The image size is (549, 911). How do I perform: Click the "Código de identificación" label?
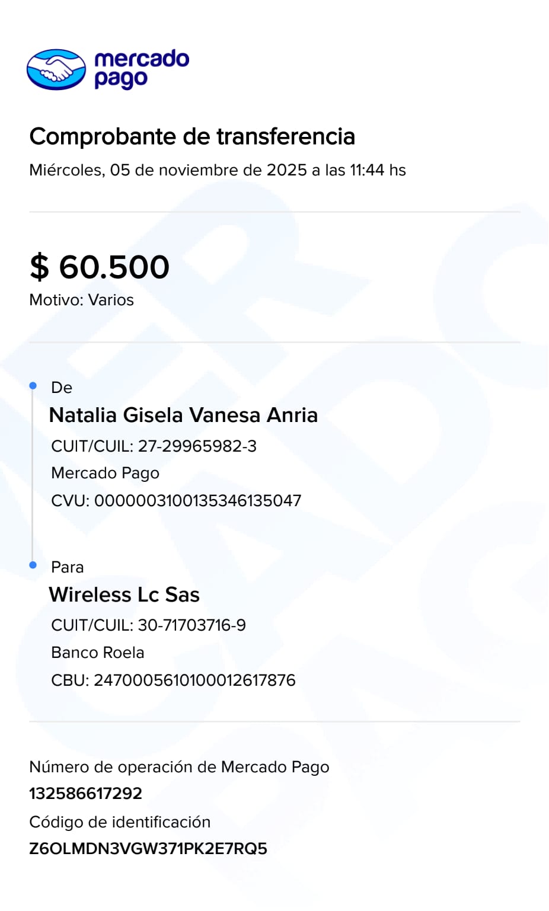click(x=120, y=822)
